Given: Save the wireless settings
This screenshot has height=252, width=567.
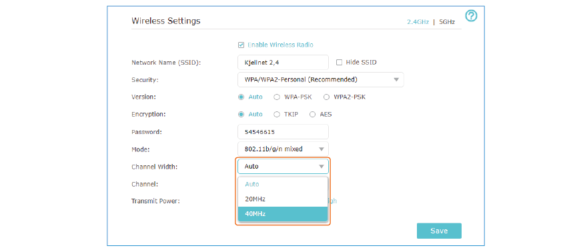Looking at the screenshot, I should tap(439, 231).
